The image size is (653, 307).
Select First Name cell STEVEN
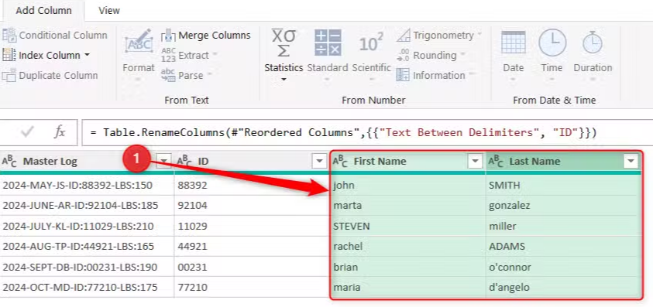[407, 226]
